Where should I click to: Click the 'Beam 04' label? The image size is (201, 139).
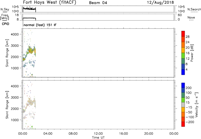coord(98,3)
